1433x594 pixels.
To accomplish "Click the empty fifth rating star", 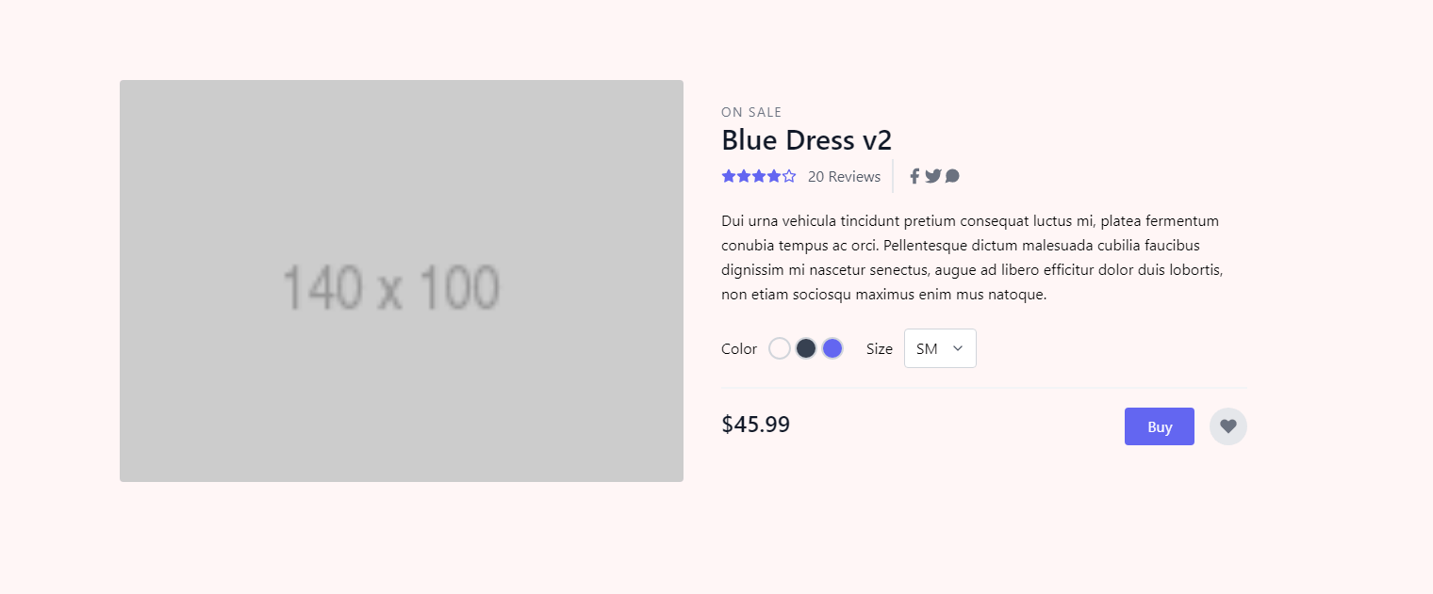I will [x=789, y=176].
